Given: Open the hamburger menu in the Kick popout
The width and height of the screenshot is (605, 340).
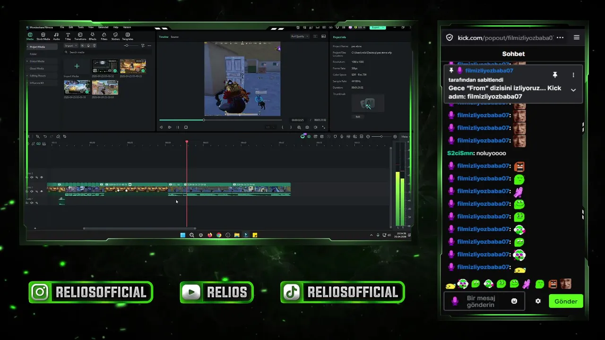Looking at the screenshot, I should [x=576, y=38].
